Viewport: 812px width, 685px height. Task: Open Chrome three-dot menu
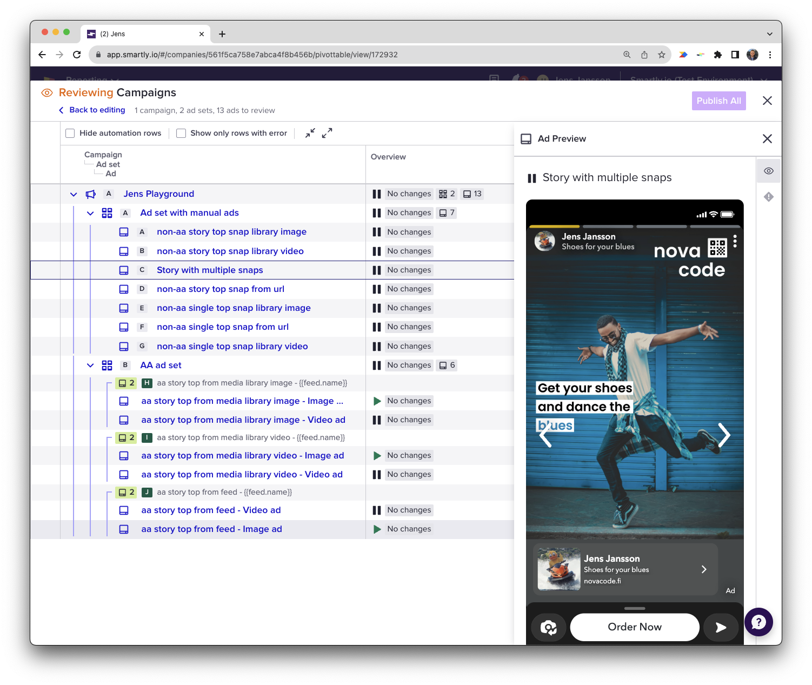pos(770,55)
